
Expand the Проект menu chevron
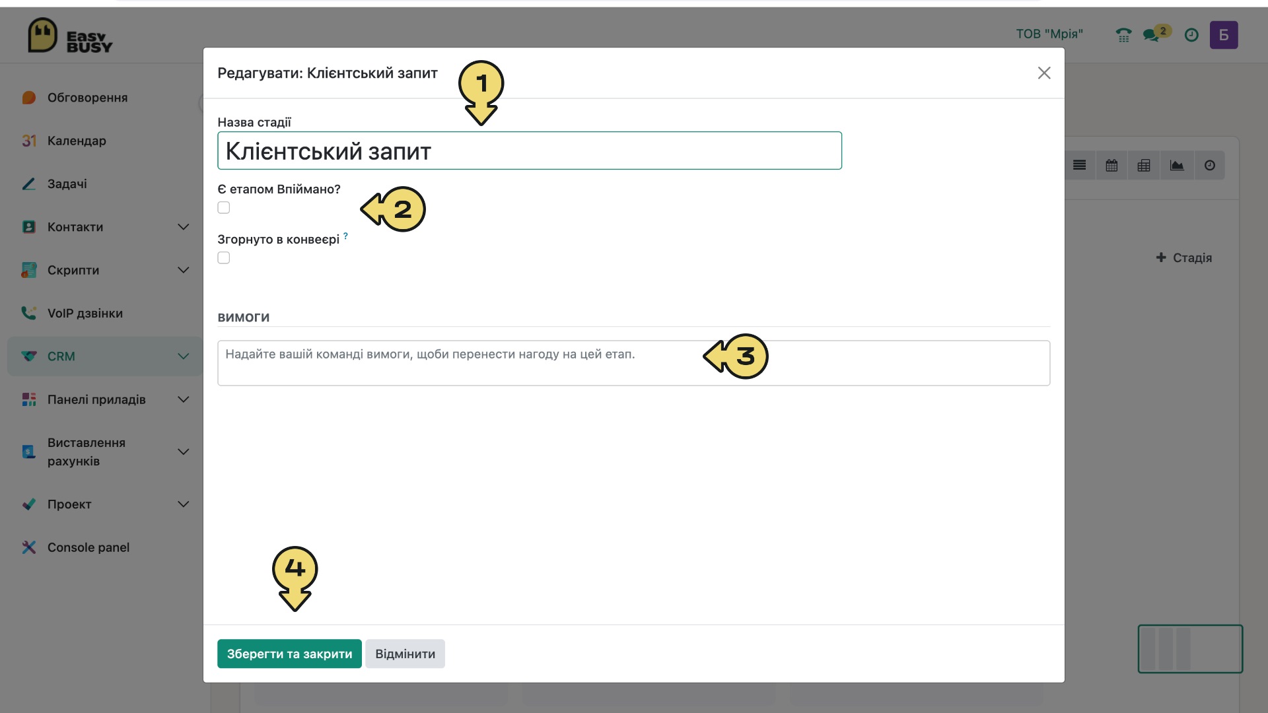(x=184, y=504)
